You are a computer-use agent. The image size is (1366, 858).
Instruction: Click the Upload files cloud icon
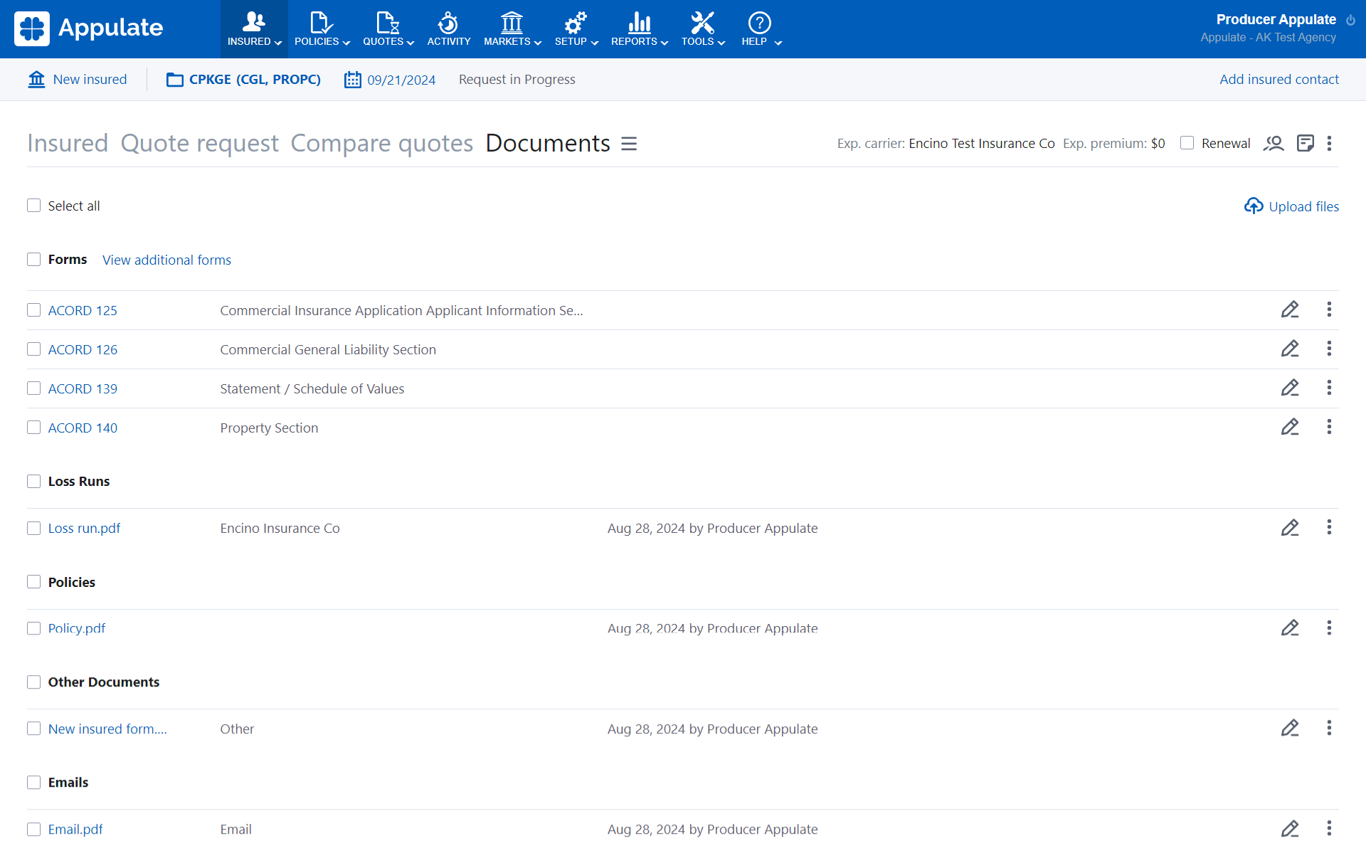[1254, 206]
